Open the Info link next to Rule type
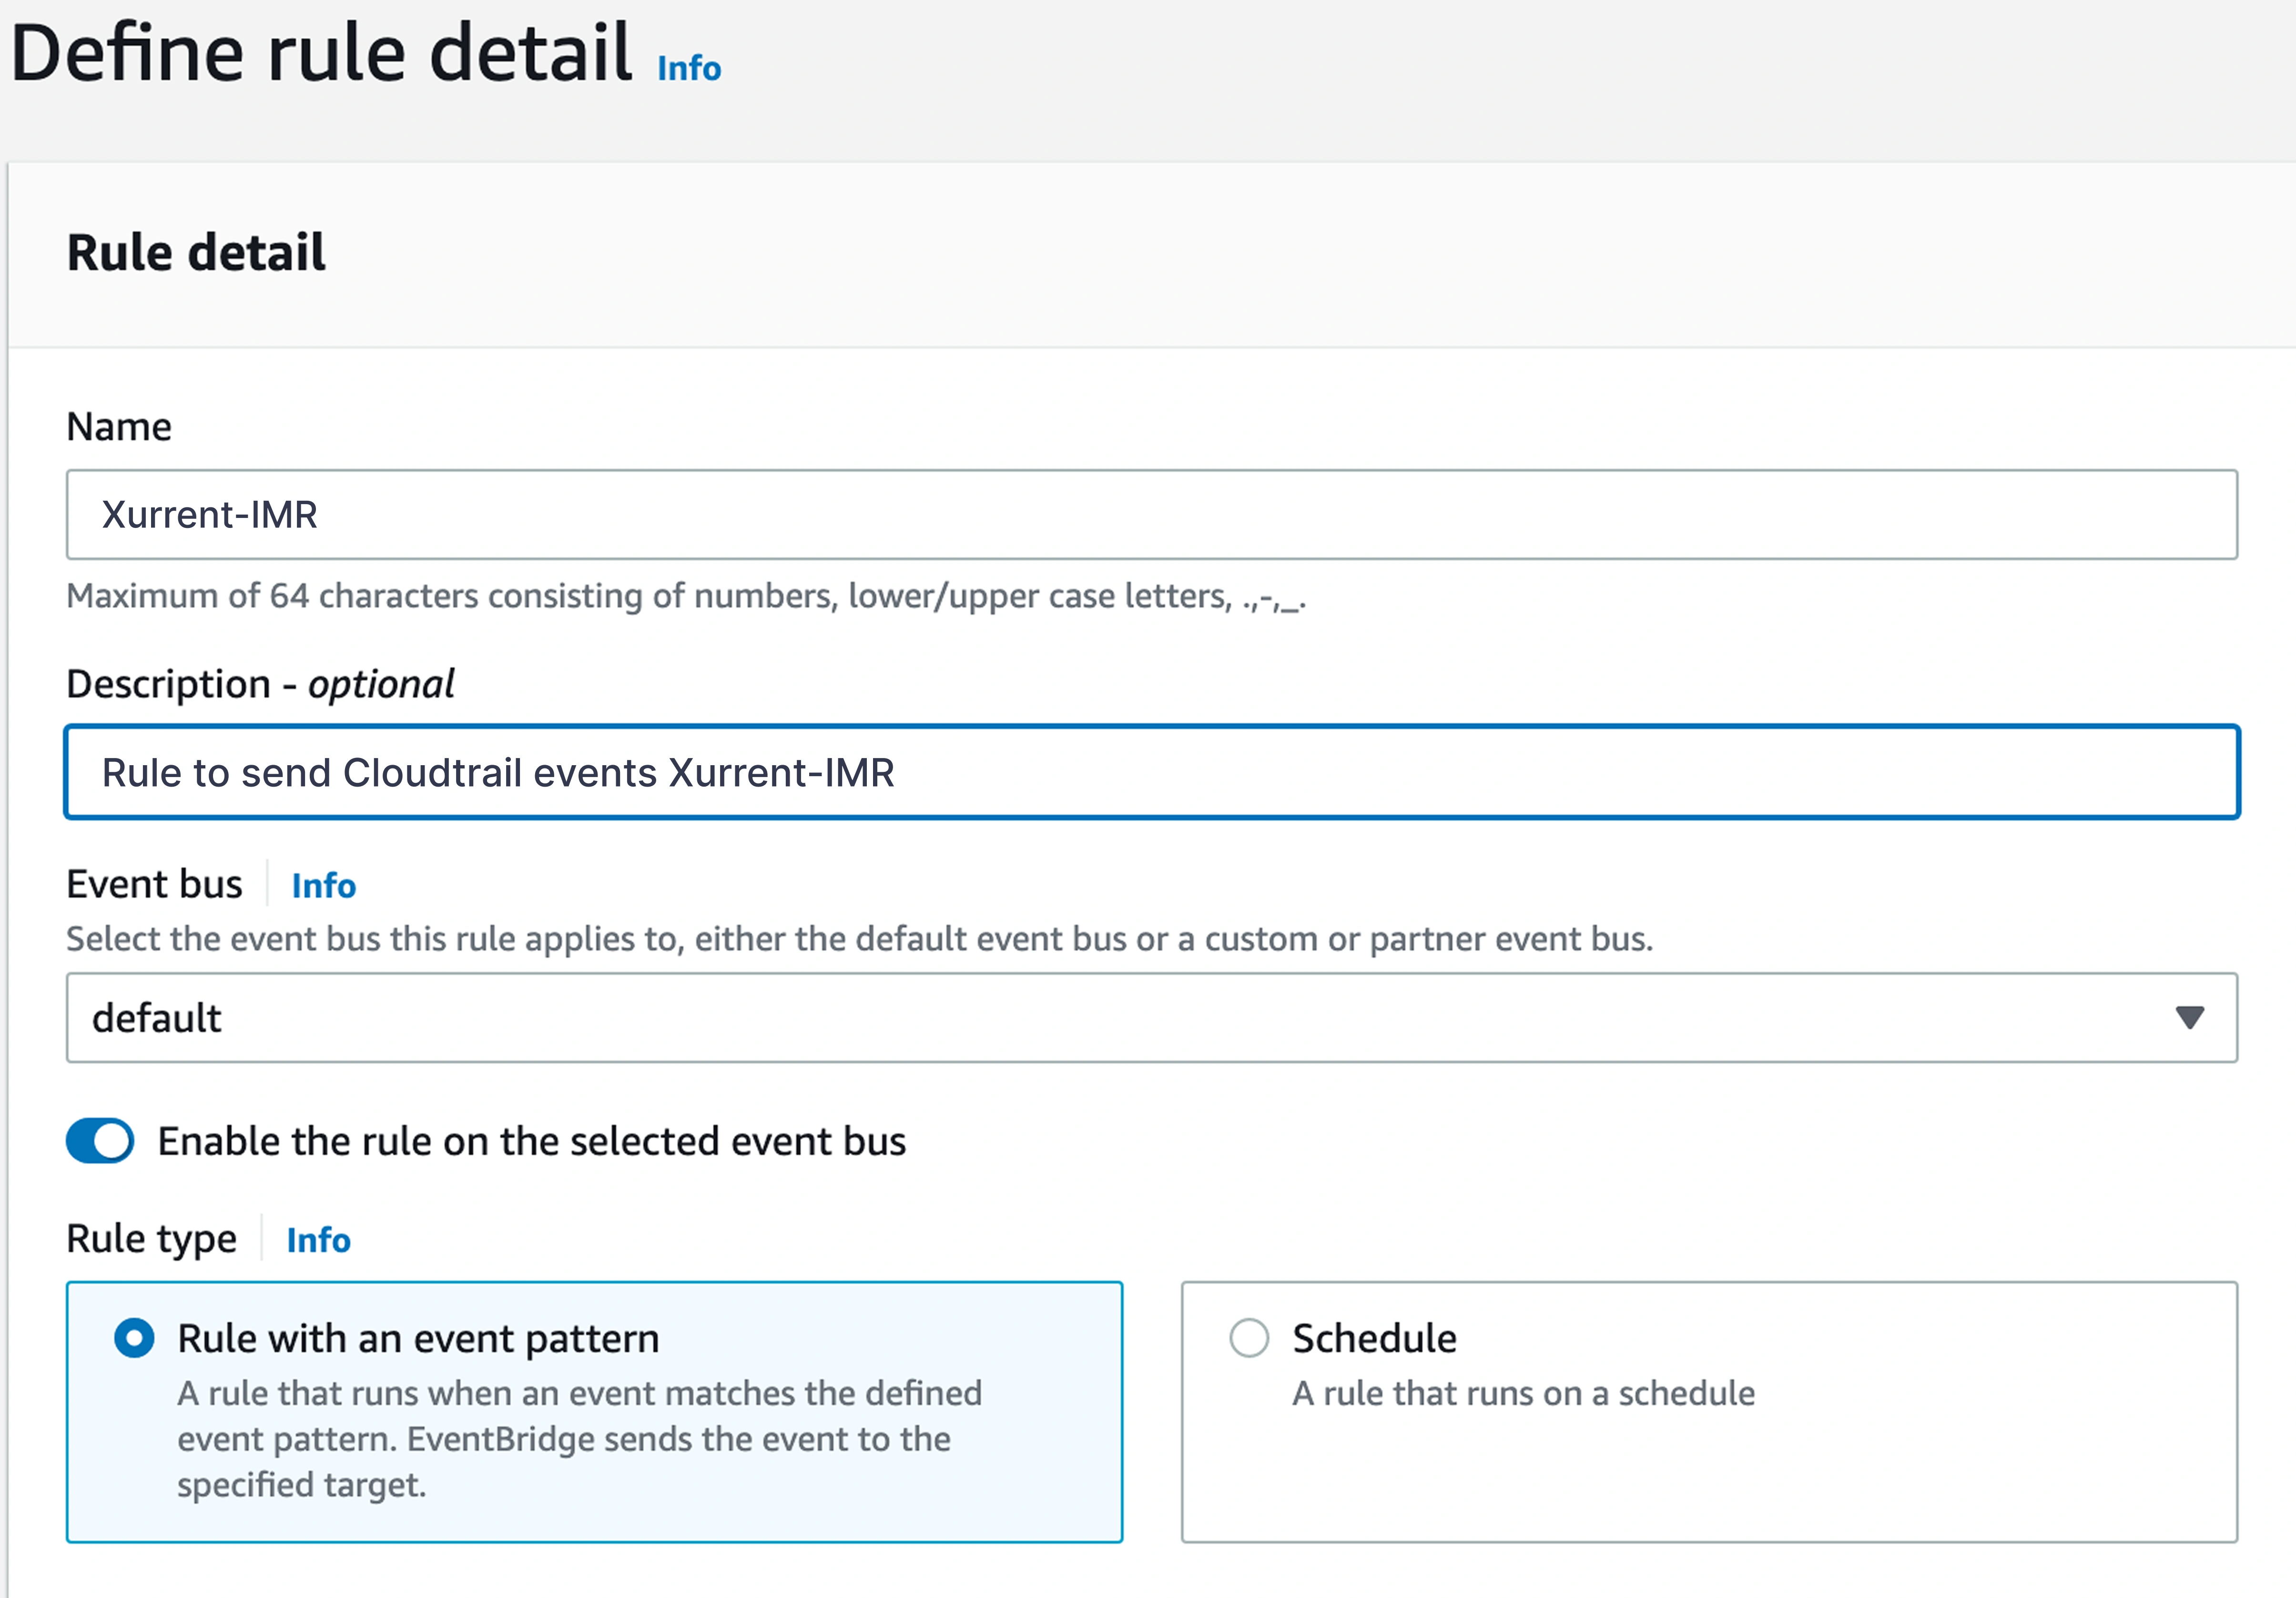The height and width of the screenshot is (1598, 2296). [318, 1240]
